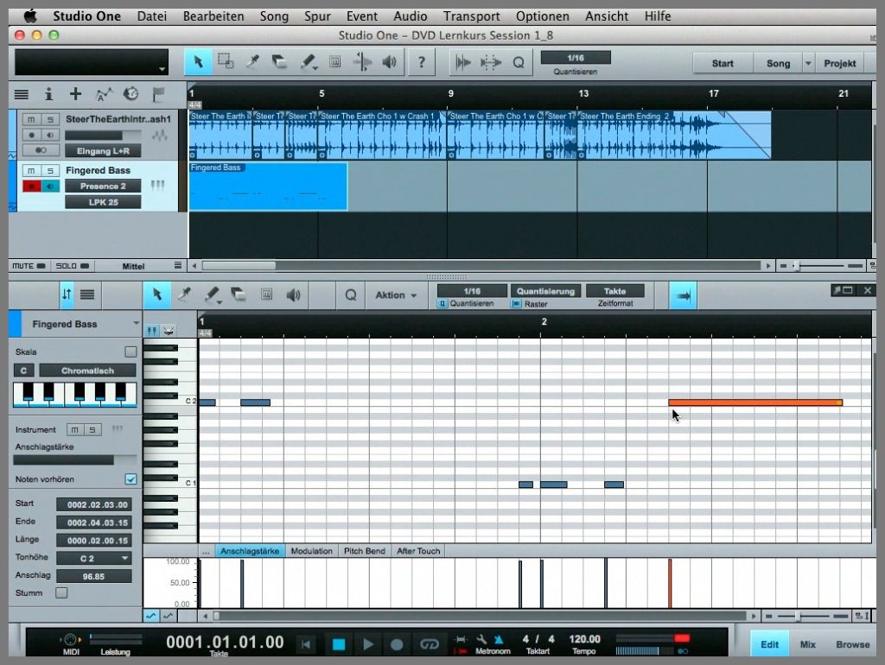Viewport: 885px width, 665px height.
Task: Toggle record arm on Fingered Bass track
Action: click(x=31, y=187)
